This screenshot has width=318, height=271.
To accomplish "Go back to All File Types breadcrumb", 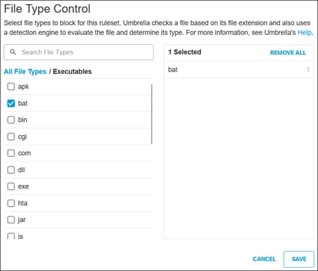I will tap(25, 72).
